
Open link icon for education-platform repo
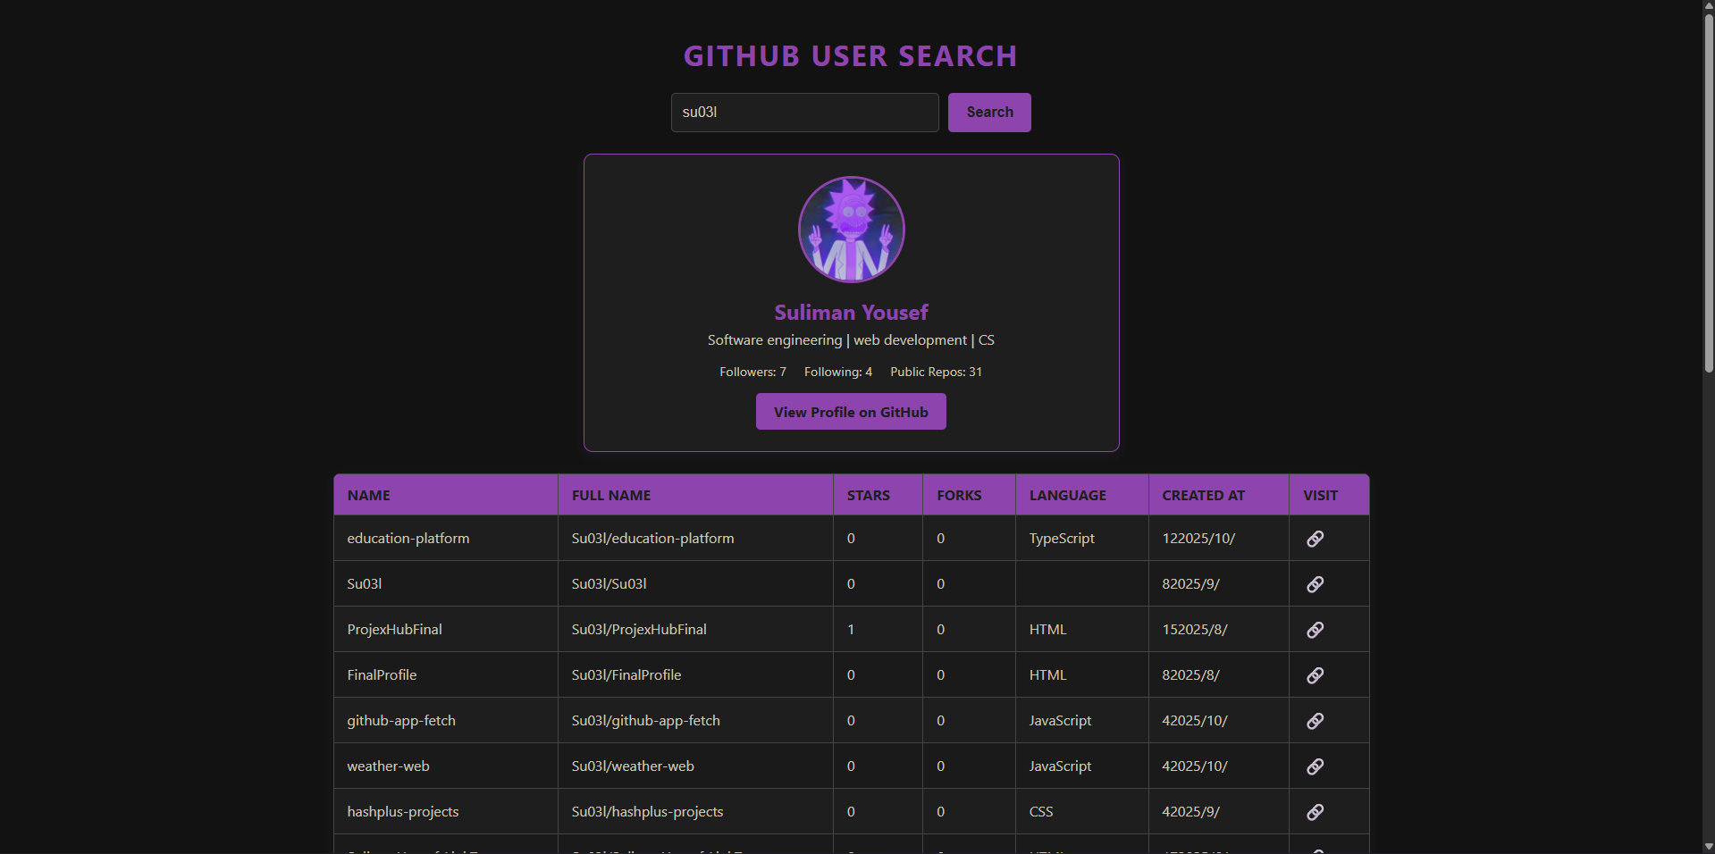pos(1315,539)
